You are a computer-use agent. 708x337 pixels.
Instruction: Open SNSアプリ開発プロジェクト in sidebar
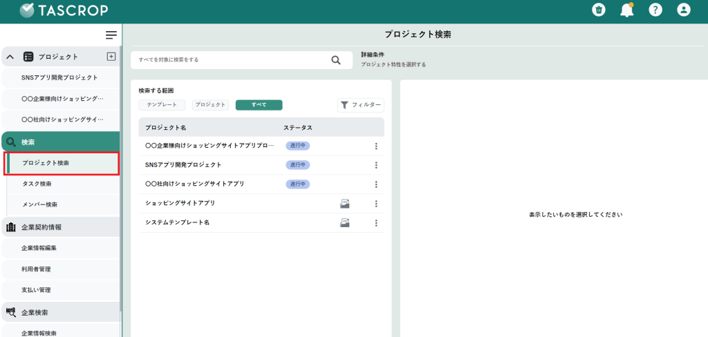click(x=61, y=77)
